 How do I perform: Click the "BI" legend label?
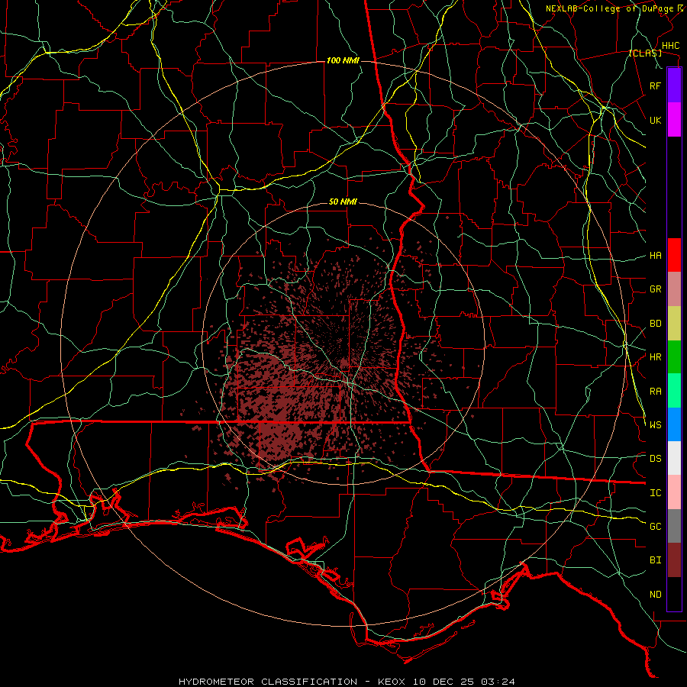(655, 560)
